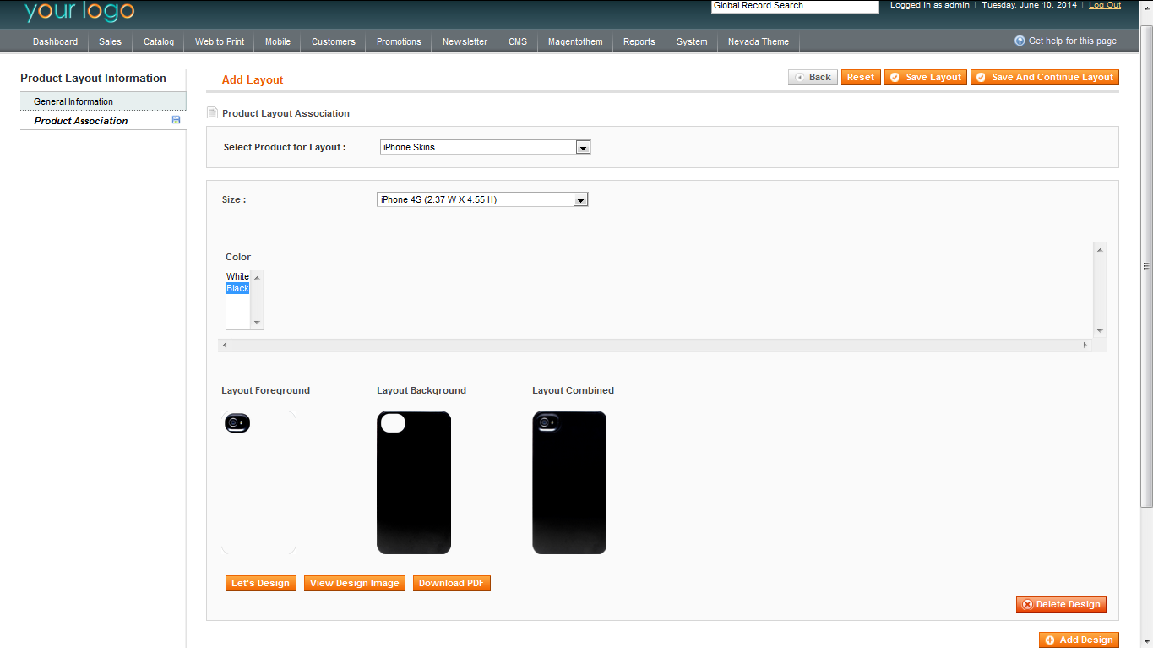Click the Log Out link

click(1105, 5)
